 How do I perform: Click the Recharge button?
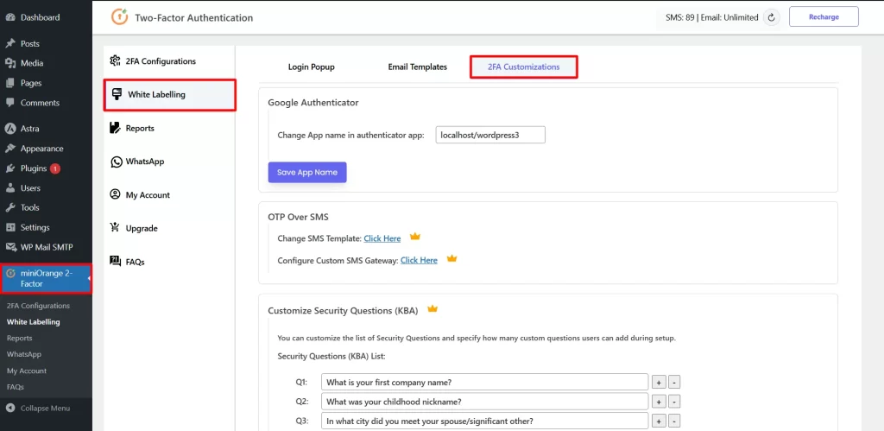[x=824, y=17]
